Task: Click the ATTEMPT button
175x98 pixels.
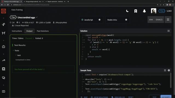Action: pos(166,97)
